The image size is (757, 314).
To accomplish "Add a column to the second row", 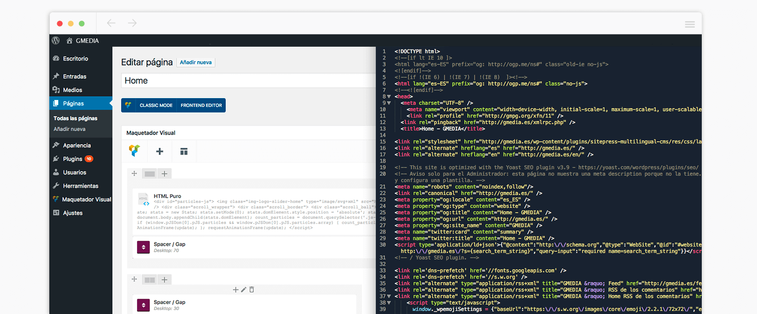I will click(x=164, y=279).
